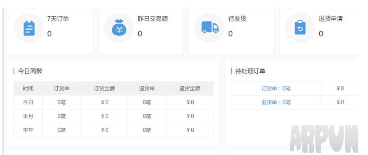Click the 待发货 truck icon
Screen dimensions: 368x155
(210, 27)
